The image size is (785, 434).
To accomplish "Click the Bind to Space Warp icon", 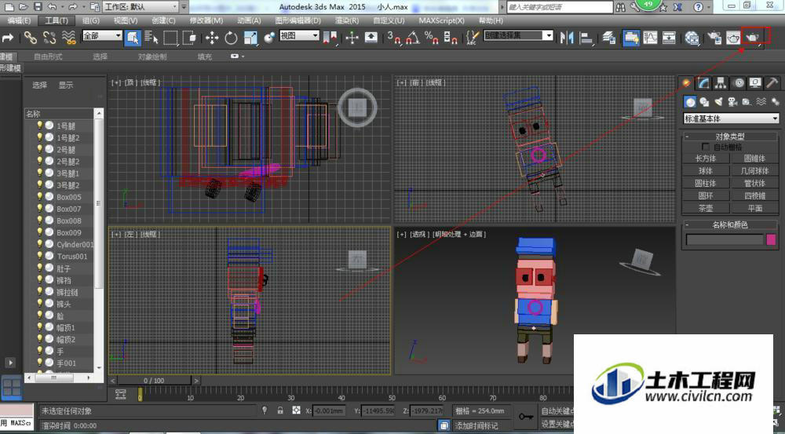I will pos(68,38).
